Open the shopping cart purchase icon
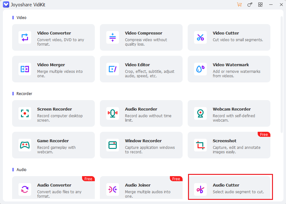 [x=239, y=4]
